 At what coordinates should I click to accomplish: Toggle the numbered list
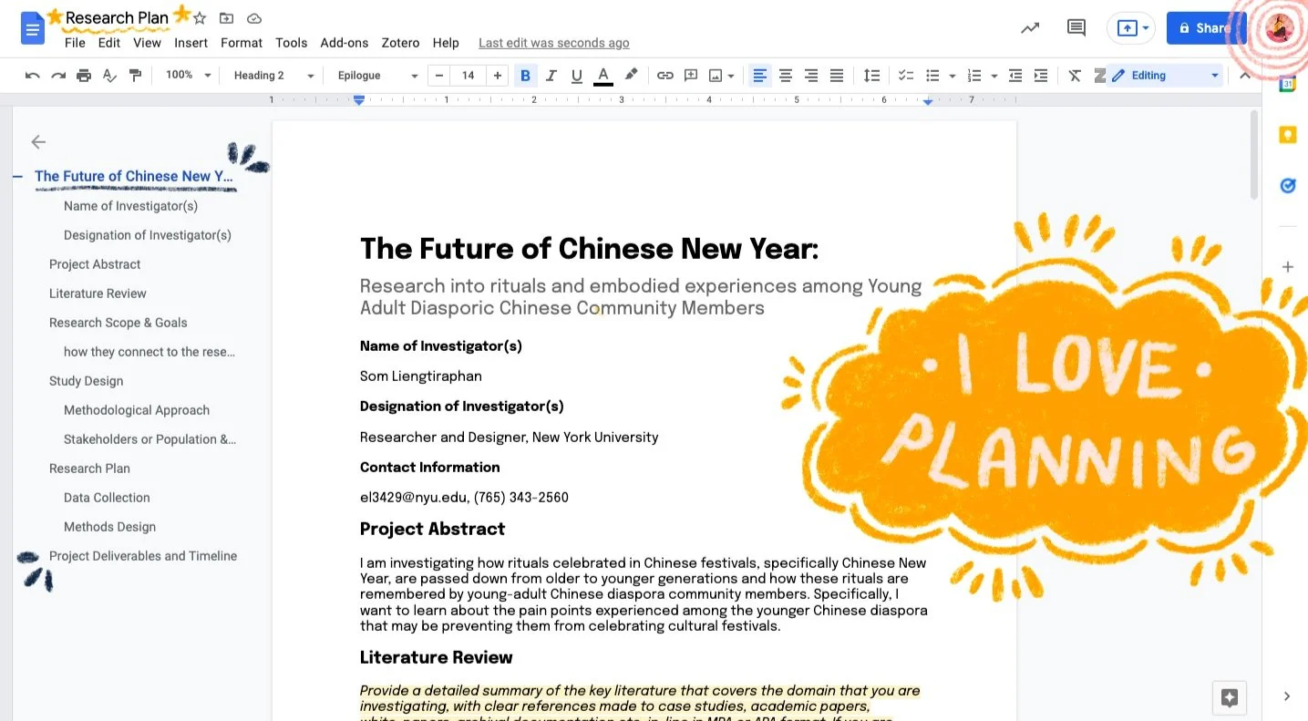point(974,76)
